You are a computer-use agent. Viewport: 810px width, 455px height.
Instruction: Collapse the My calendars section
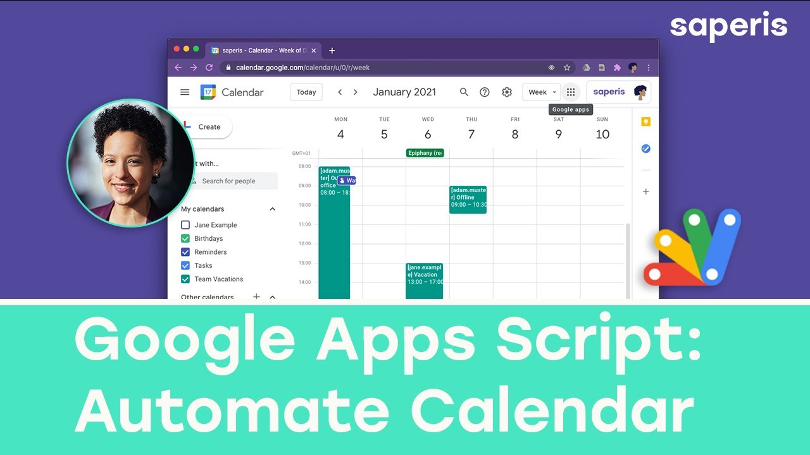tap(273, 209)
